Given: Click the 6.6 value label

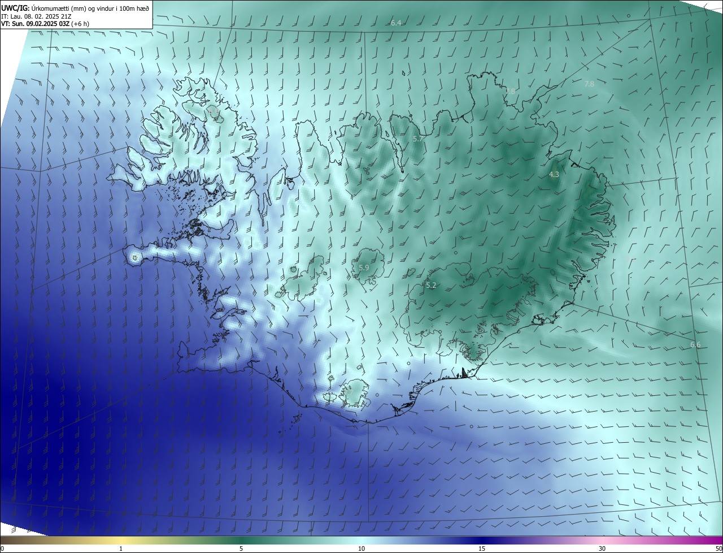Looking at the screenshot, I should (x=695, y=344).
